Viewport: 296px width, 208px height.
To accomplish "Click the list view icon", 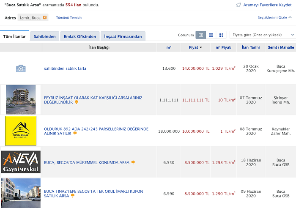I will [211, 35].
